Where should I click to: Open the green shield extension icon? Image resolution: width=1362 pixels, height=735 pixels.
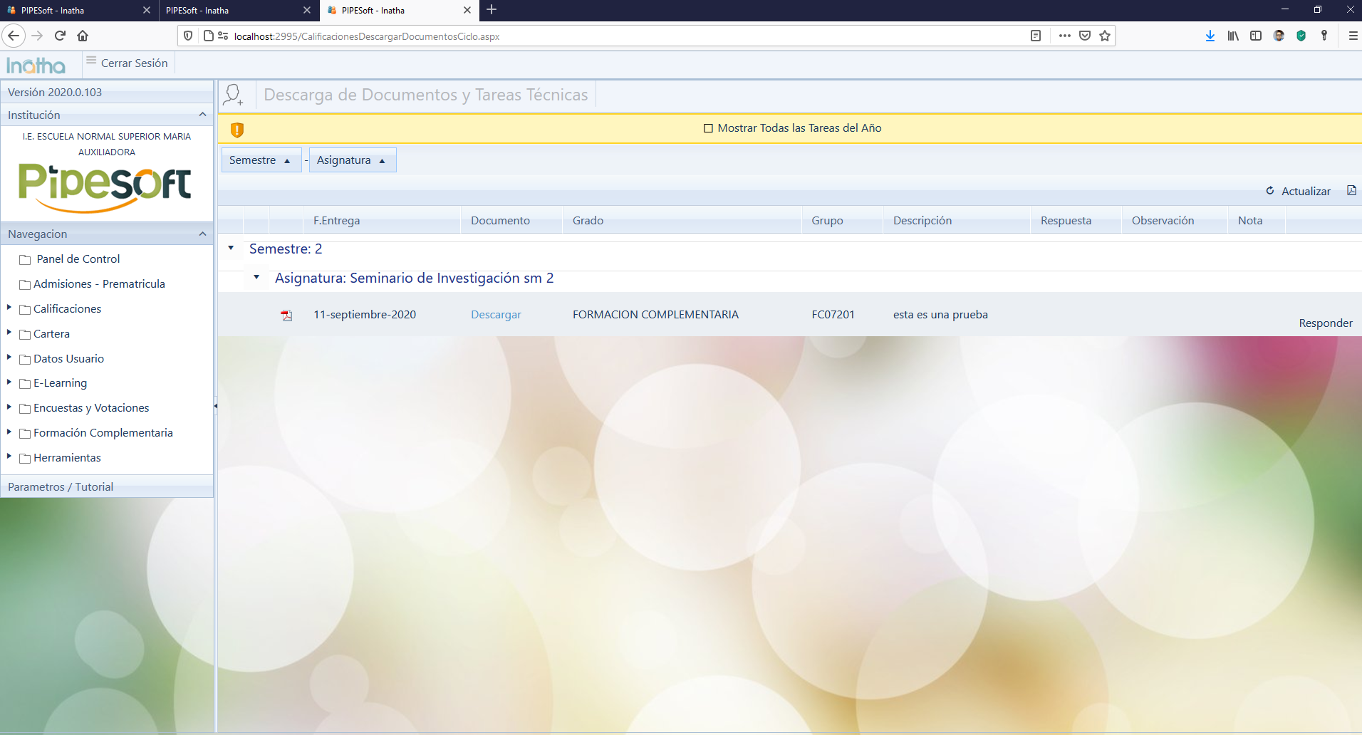(x=1301, y=36)
